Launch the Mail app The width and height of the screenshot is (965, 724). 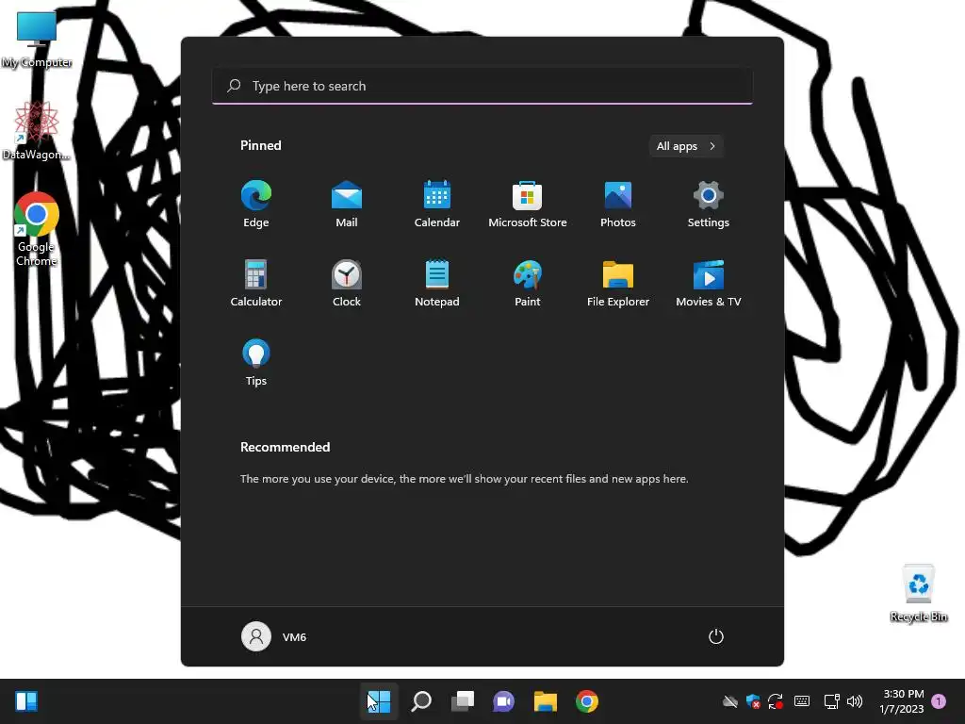tap(347, 204)
